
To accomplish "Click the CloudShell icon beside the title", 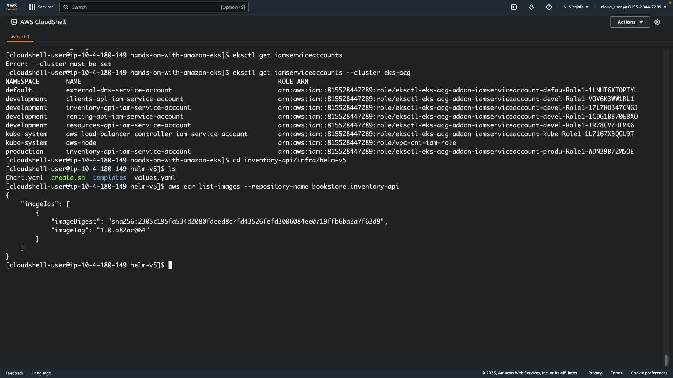I will (14, 22).
